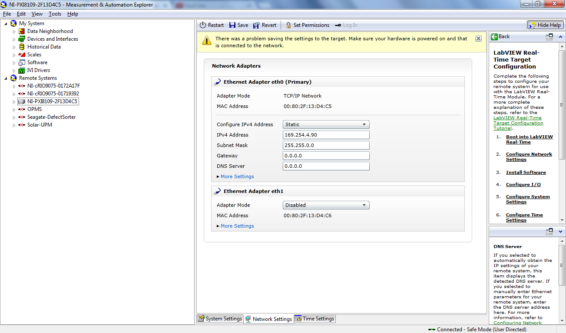The width and height of the screenshot is (566, 333).
Task: Click the disconnected icon beside Seagate-DefectSorter
Action: (22, 117)
